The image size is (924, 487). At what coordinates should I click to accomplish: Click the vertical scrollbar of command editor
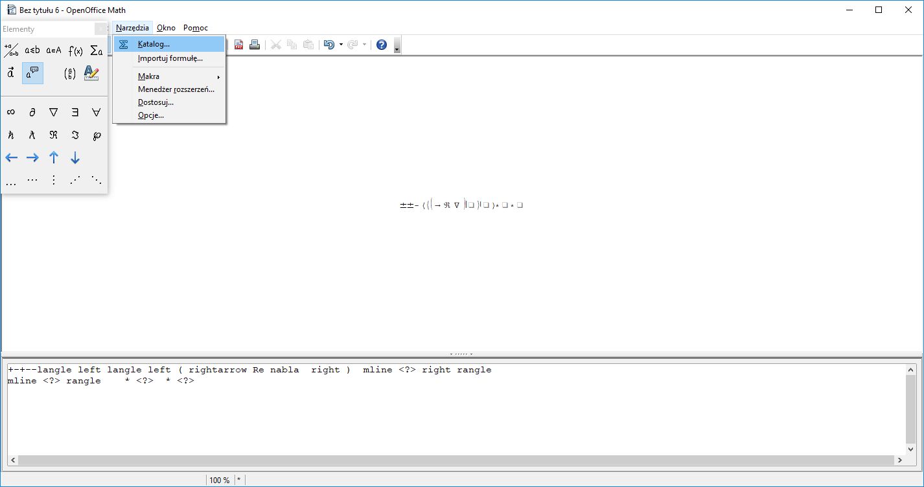coord(912,409)
